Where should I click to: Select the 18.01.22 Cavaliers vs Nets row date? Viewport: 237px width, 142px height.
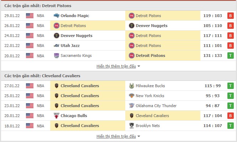12,126
